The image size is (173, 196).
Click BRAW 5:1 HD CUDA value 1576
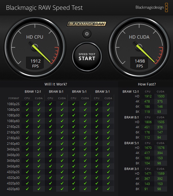[x=161, y=148]
